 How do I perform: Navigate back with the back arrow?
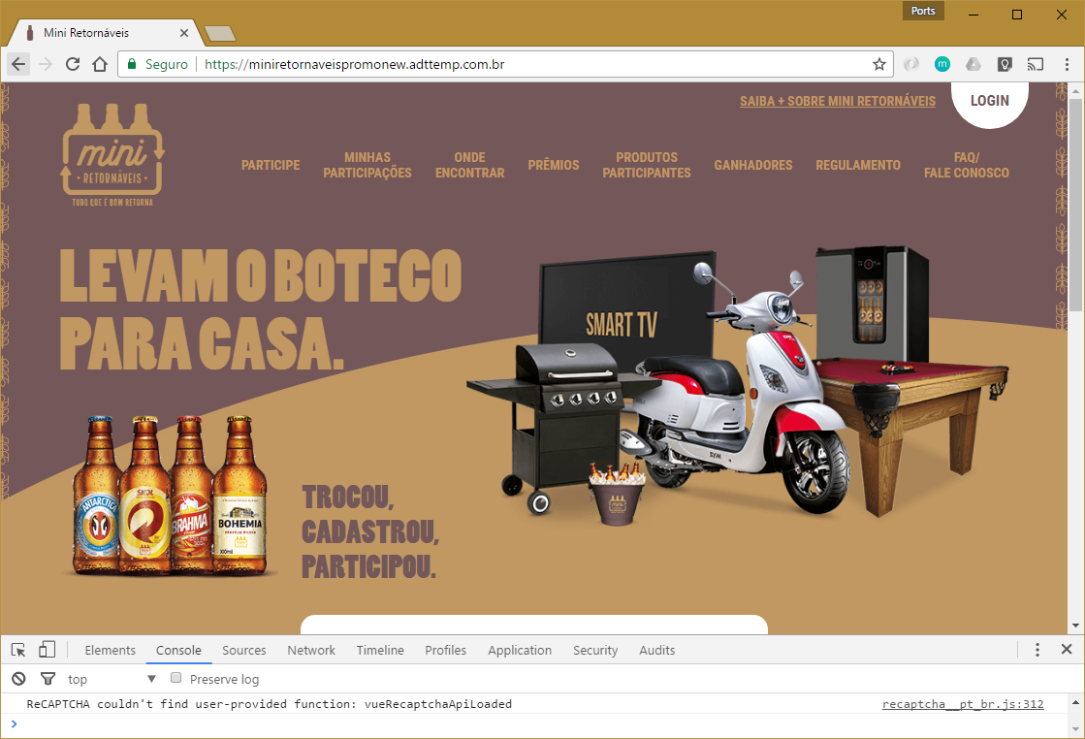[17, 63]
